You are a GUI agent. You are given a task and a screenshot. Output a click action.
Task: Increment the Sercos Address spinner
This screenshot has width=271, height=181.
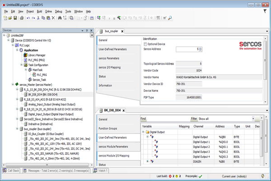201,48
